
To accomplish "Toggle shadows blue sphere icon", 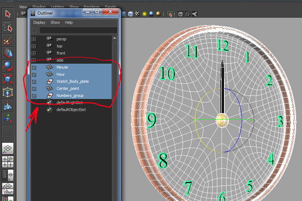I will 152,14.
